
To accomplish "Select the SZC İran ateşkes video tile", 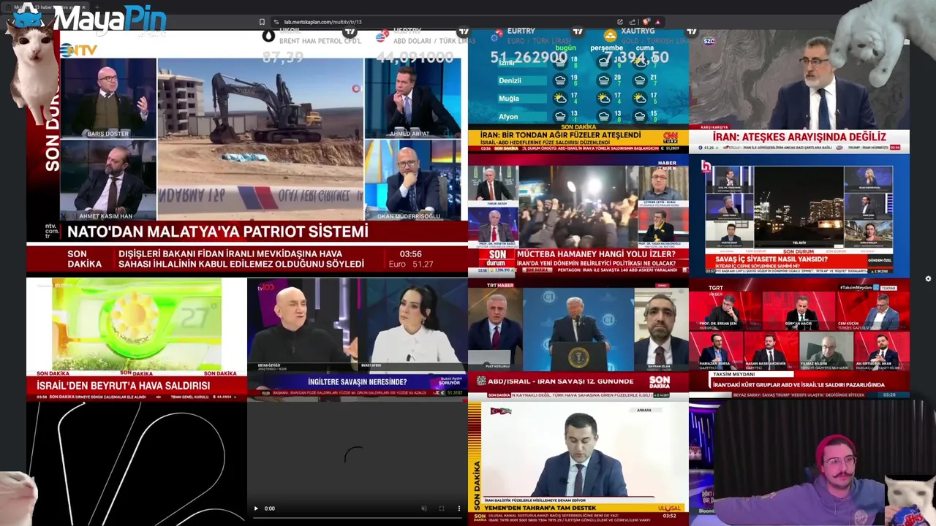I will [x=799, y=91].
